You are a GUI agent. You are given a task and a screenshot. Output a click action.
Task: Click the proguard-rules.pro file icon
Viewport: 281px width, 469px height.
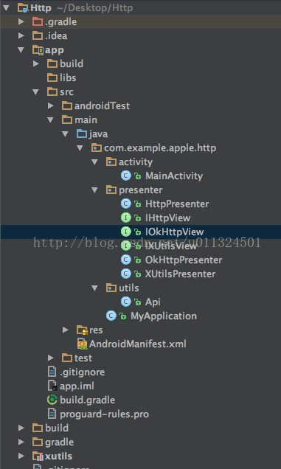(52, 414)
